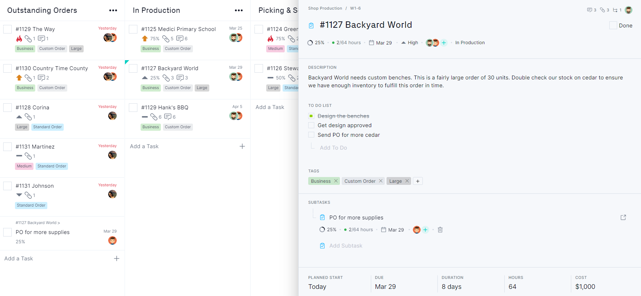Click Large tag on #1129 The Way

pyautogui.click(x=76, y=49)
